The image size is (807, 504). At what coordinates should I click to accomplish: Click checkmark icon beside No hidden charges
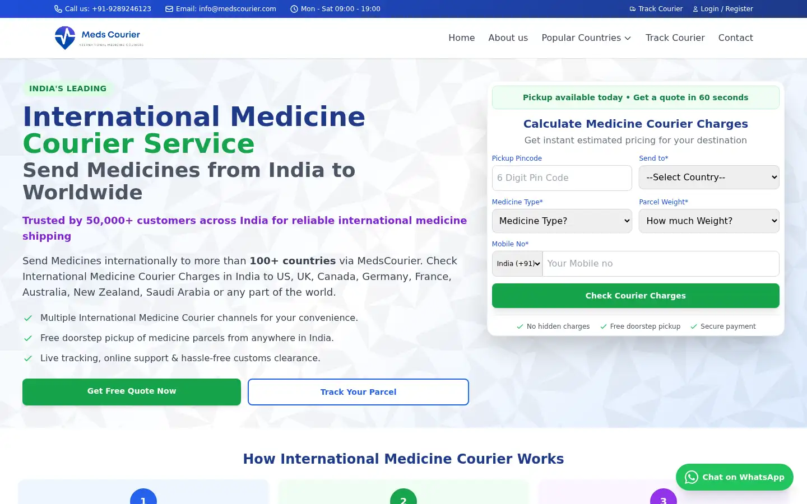[520, 326]
